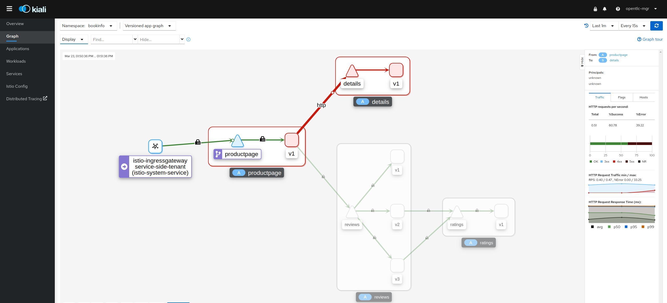The height and width of the screenshot is (303, 667).
Task: Select the istio-ingressgateway node icon
Action: pyautogui.click(x=155, y=146)
